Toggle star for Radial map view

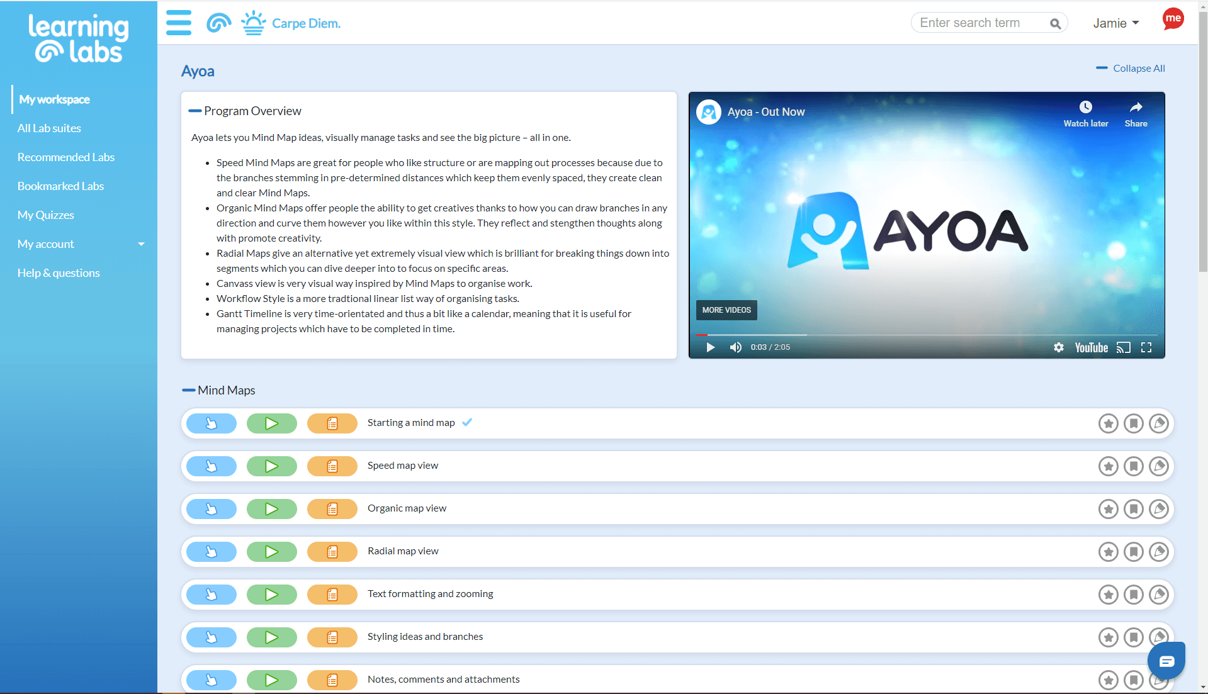click(x=1109, y=552)
